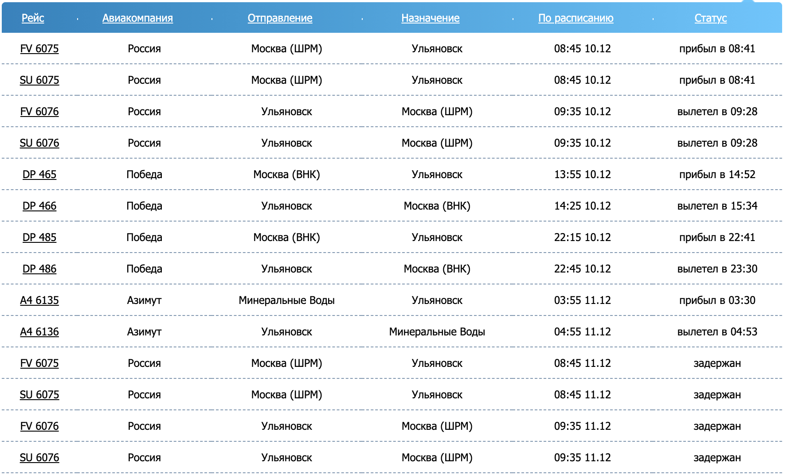View flight A4 6136 to Минеральные Воды

tap(39, 332)
